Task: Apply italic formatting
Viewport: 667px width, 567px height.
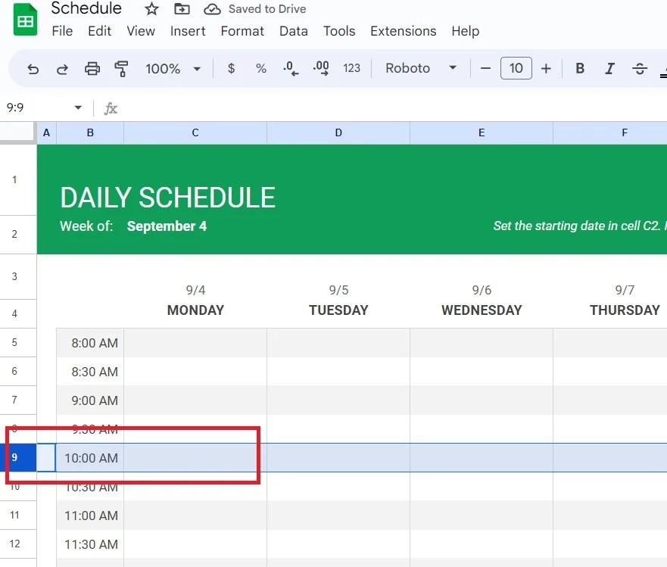Action: (x=609, y=68)
